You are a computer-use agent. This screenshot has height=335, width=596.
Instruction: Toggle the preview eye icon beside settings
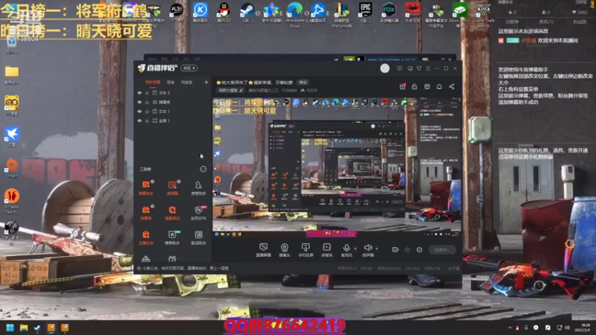pos(408,249)
